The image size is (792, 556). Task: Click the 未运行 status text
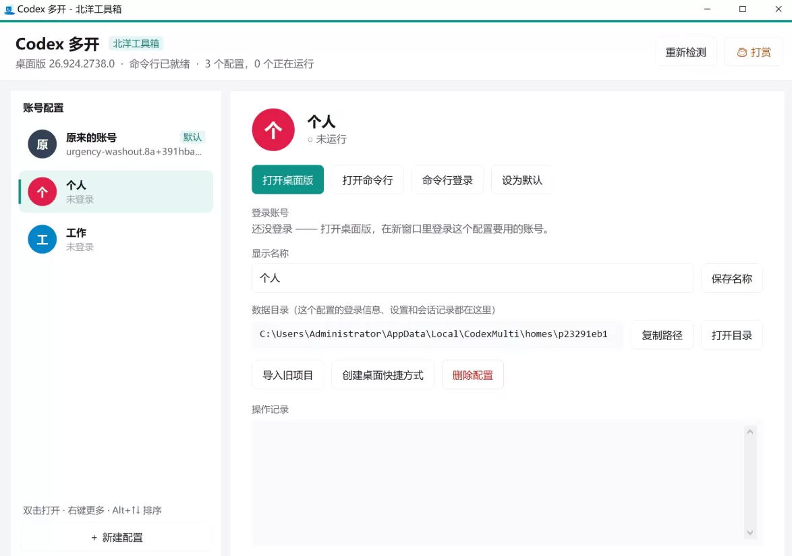331,140
